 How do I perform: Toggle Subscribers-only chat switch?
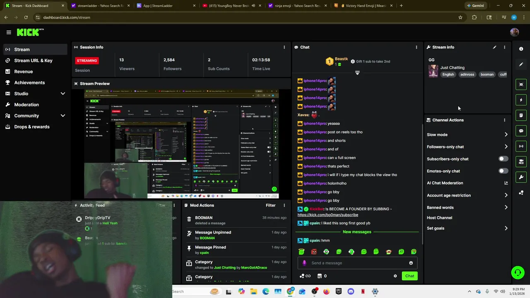point(503,159)
